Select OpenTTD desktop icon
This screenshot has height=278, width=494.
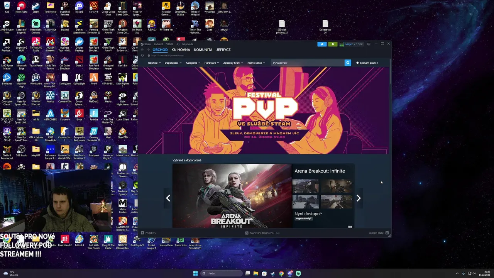123,133
